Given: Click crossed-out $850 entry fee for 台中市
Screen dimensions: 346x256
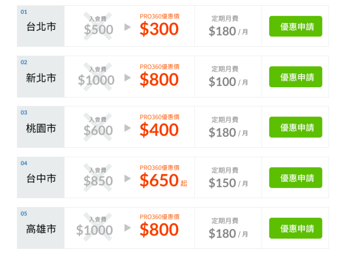Looking at the screenshot, I should click(x=98, y=181).
